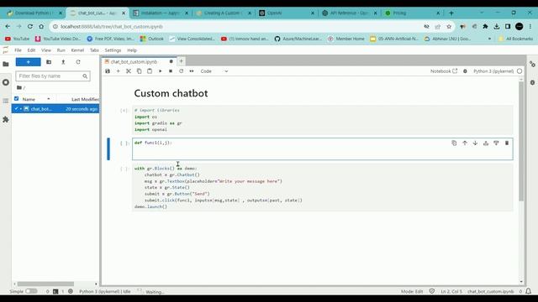The width and height of the screenshot is (538, 302).
Task: Switch to the chat_bot_custom.ipynb notebook tab
Action: [139, 61]
